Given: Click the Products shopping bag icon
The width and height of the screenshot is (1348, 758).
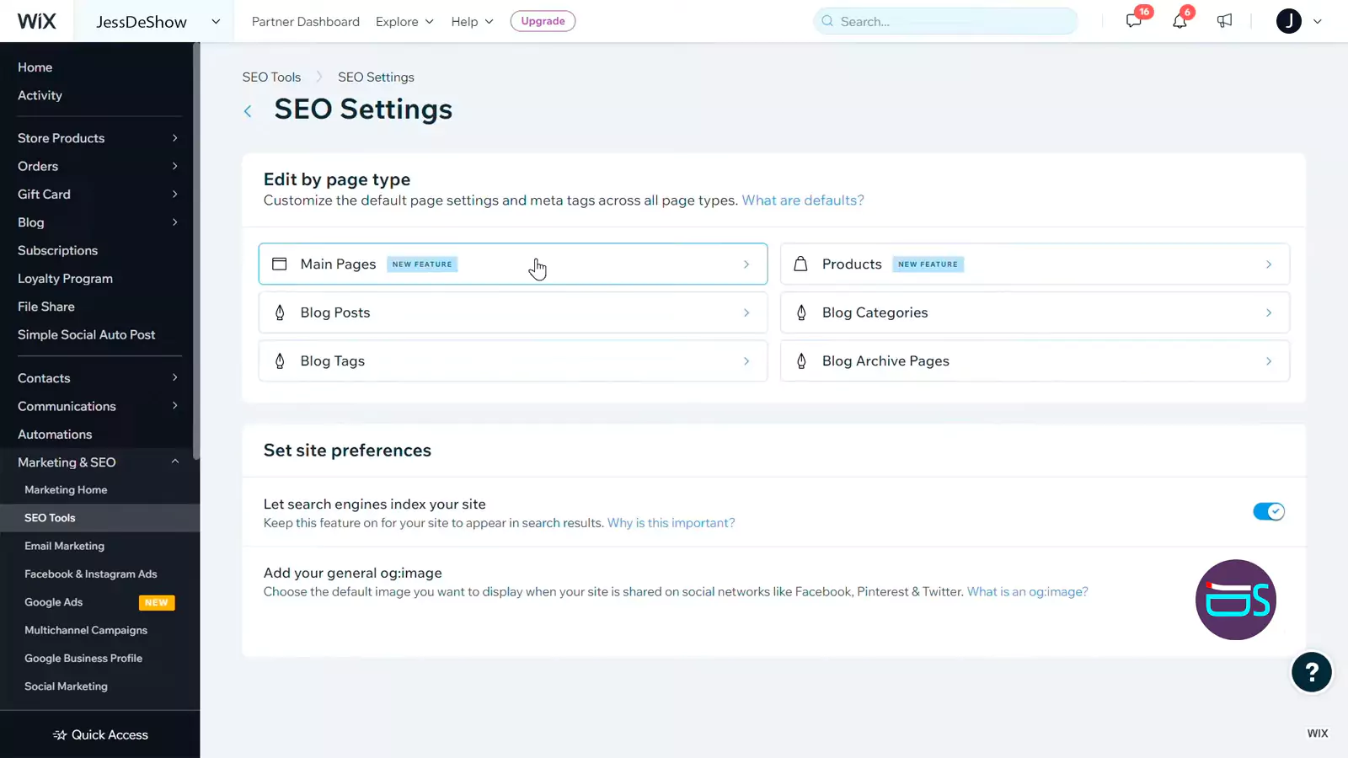Looking at the screenshot, I should pos(801,264).
